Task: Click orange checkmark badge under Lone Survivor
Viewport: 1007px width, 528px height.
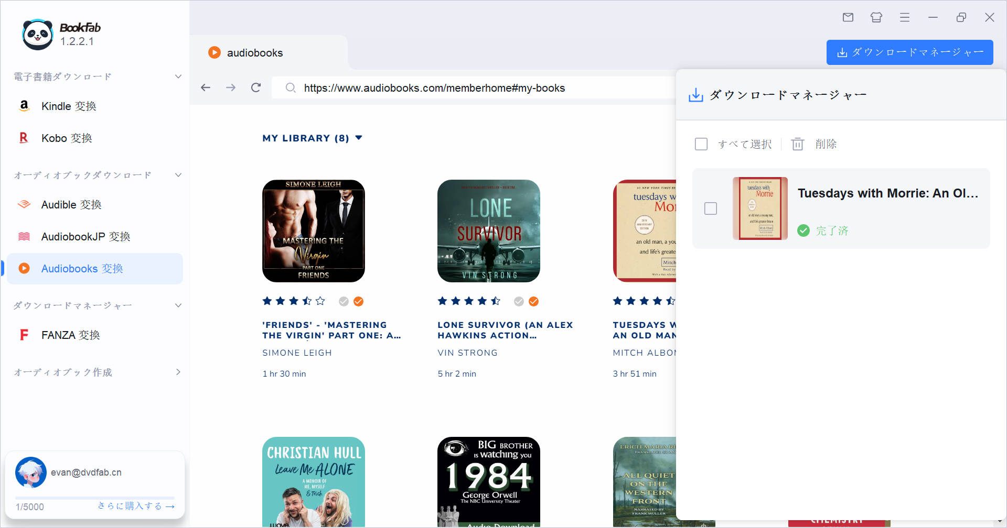Action: click(533, 301)
